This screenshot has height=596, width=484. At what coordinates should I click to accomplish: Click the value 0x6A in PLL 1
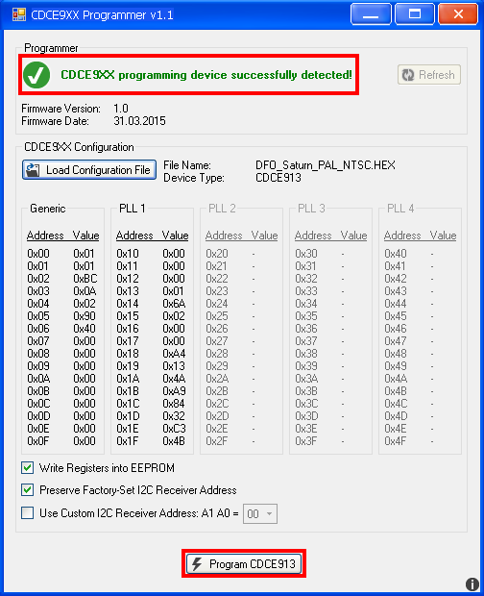(x=174, y=304)
